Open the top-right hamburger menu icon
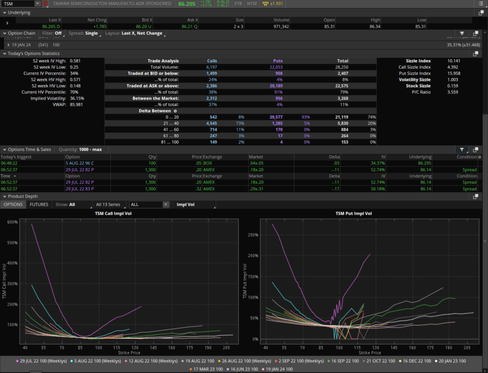 [481, 4]
